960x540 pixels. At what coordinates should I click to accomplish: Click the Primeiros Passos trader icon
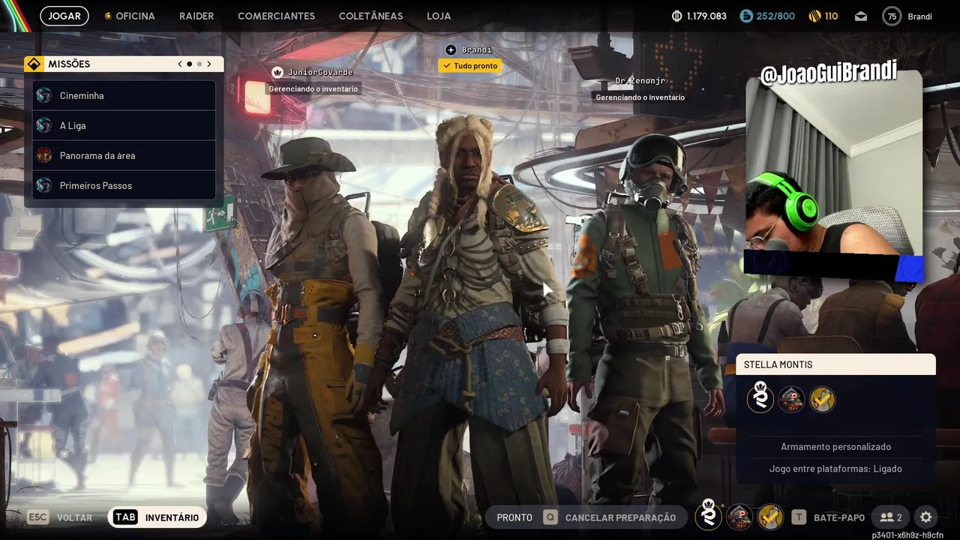tap(44, 185)
